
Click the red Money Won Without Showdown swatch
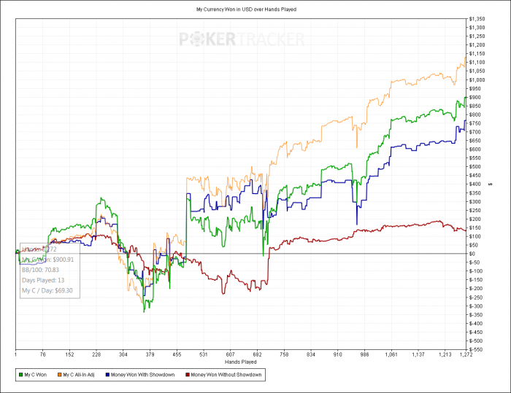click(188, 375)
